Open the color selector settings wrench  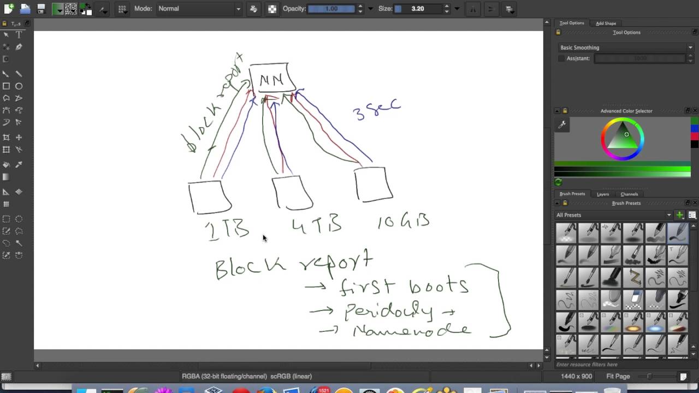[562, 125]
